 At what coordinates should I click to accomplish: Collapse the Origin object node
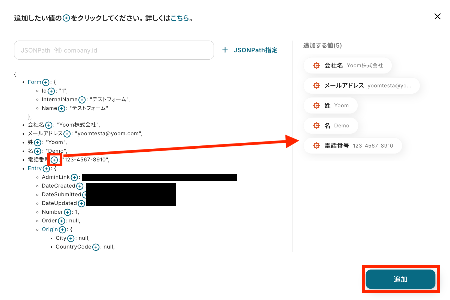(50, 229)
